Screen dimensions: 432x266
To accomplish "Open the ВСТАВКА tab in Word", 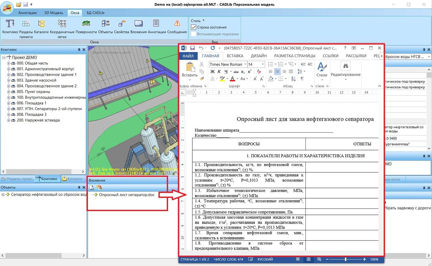I will [235, 56].
